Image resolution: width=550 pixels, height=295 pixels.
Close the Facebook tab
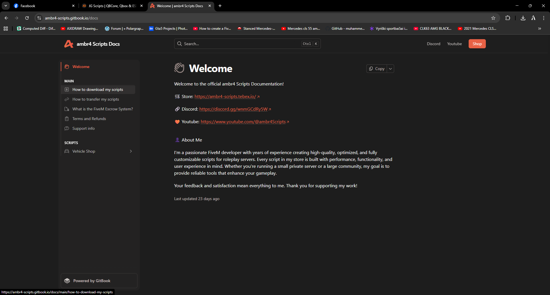73,6
